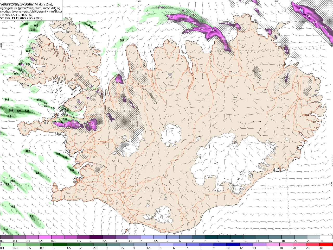Click the 1.8 value in northern snow band

pos(201,29)
